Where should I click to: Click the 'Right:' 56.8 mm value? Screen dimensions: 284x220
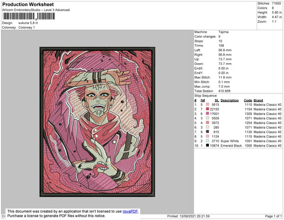(225, 55)
